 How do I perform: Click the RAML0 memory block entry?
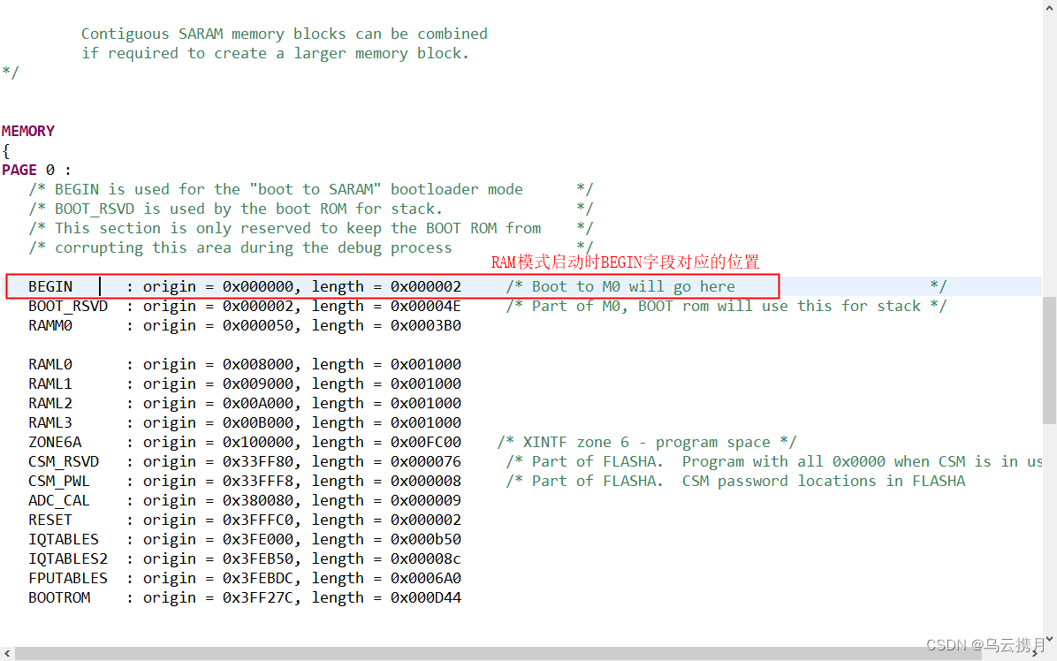49,363
